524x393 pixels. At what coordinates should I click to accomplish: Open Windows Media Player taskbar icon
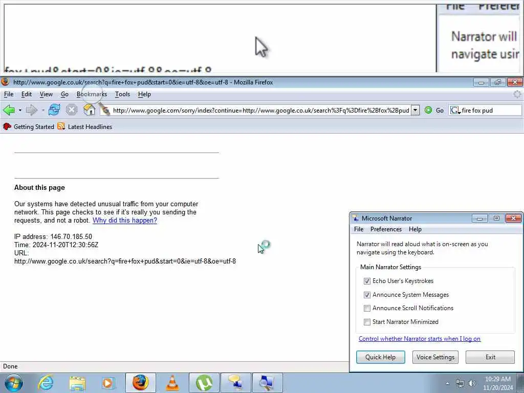point(108,383)
